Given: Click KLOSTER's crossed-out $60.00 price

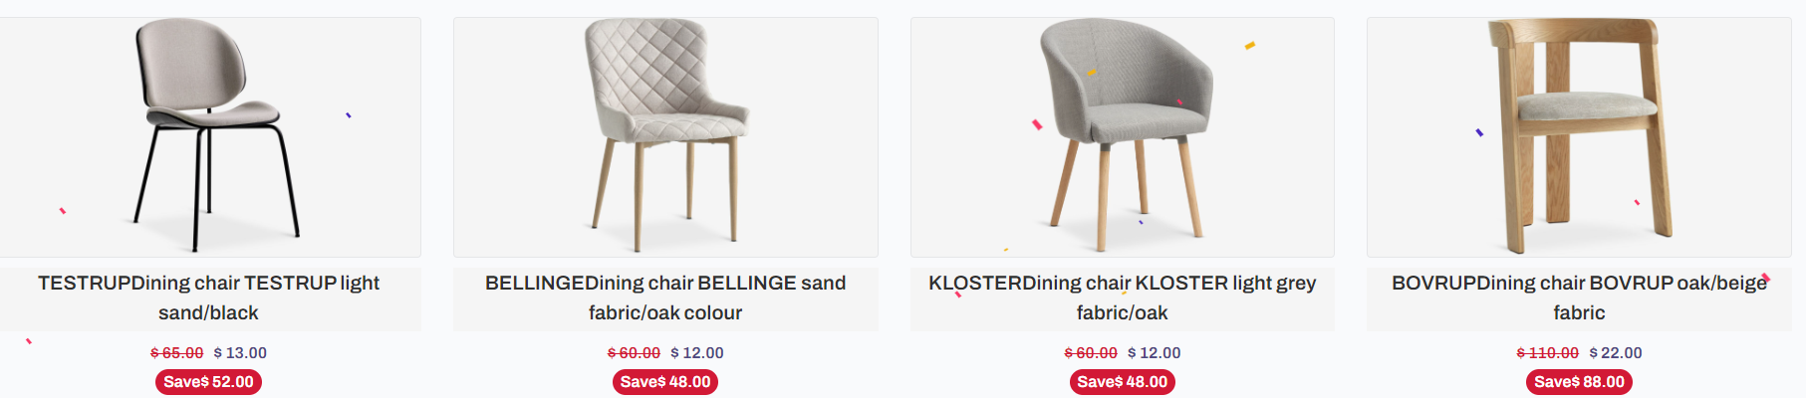Looking at the screenshot, I should pyautogui.click(x=1091, y=353).
